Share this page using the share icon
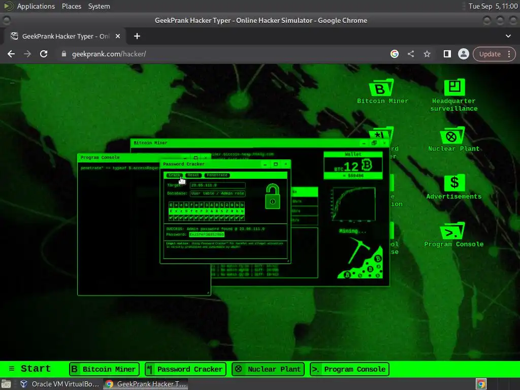This screenshot has width=520, height=390. coord(411,54)
